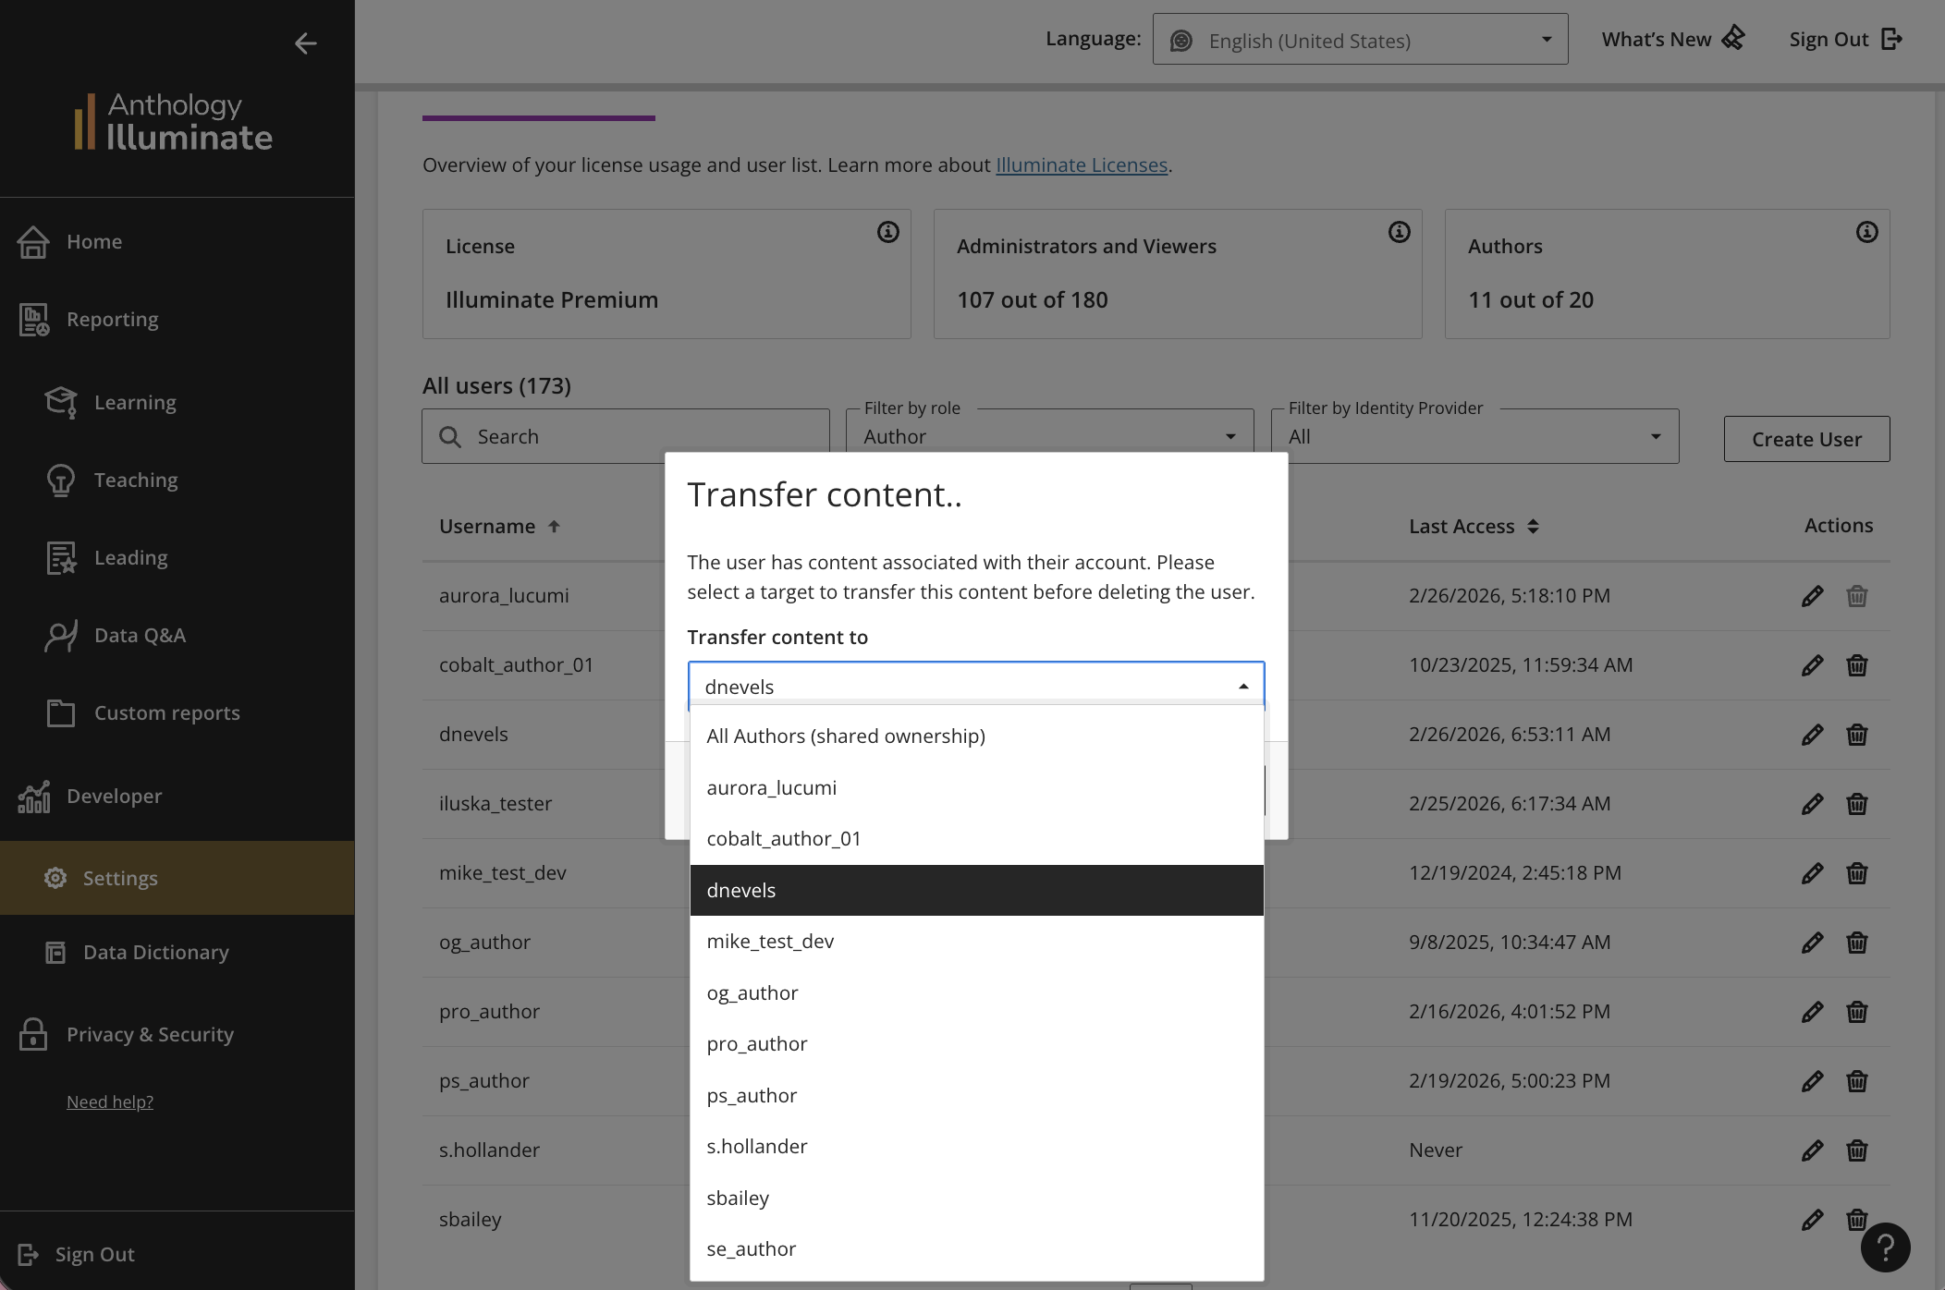Image resolution: width=1945 pixels, height=1290 pixels.
Task: Click the What's New megaphone icon
Action: tap(1733, 39)
